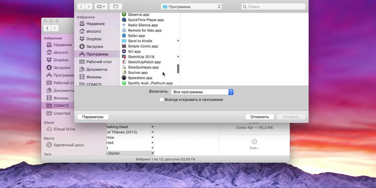The height and width of the screenshot is (188, 376).
Task: Click the Параметры button
Action: (93, 117)
